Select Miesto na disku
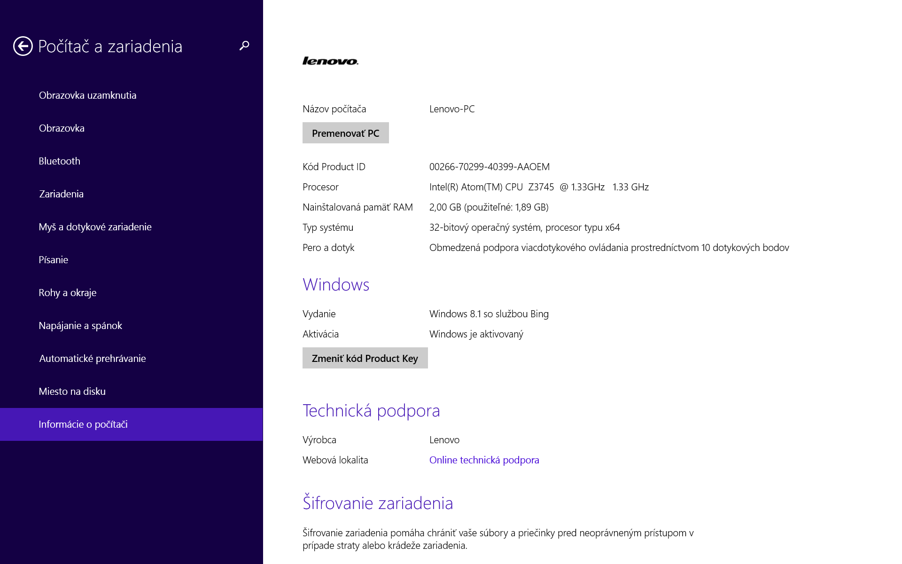 tap(132, 392)
